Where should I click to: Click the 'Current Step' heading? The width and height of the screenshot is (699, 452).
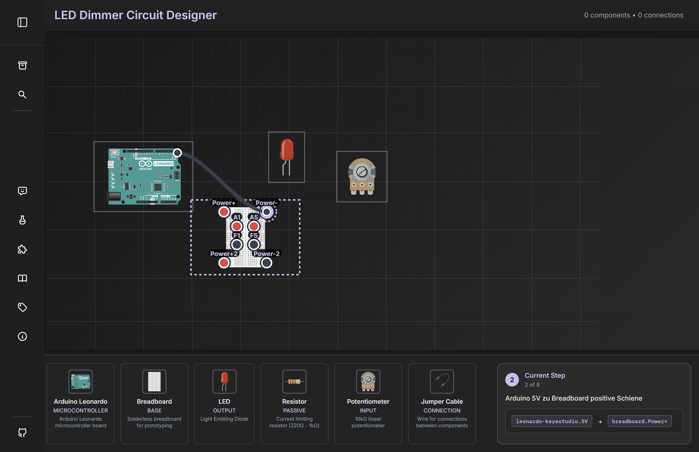[x=545, y=375]
